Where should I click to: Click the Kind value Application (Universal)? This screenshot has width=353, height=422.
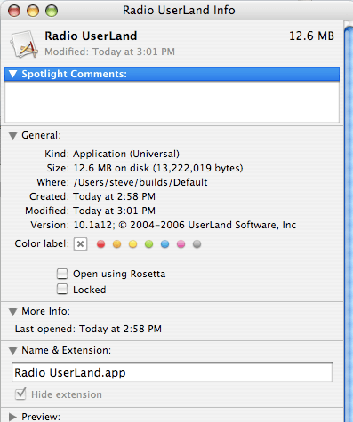pos(126,154)
